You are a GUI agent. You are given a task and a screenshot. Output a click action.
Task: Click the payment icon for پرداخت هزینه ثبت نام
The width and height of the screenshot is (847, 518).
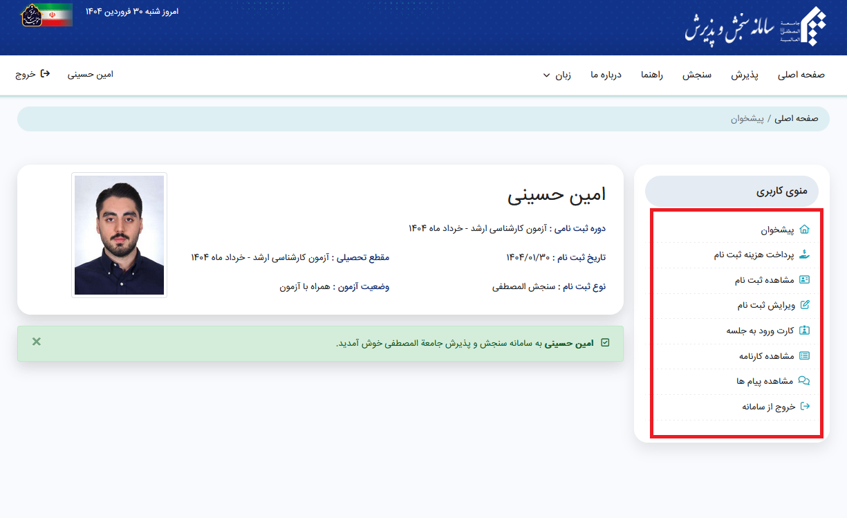click(804, 255)
